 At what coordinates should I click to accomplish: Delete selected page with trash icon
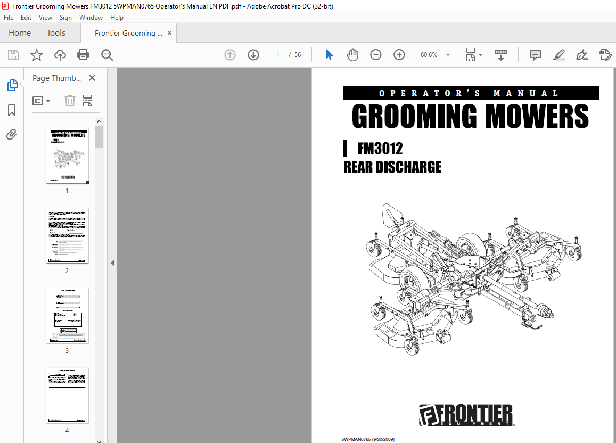[x=70, y=101]
